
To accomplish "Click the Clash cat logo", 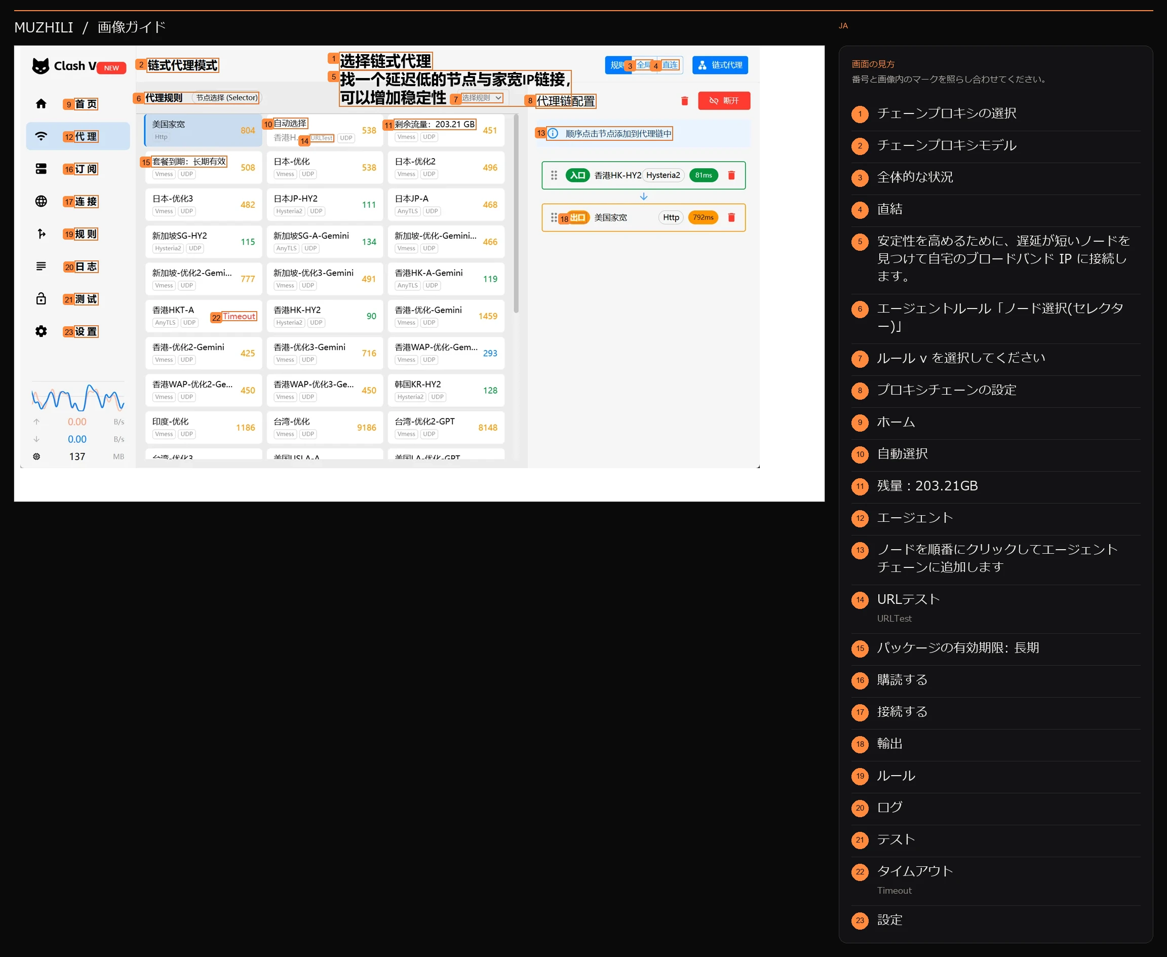I will pos(41,66).
